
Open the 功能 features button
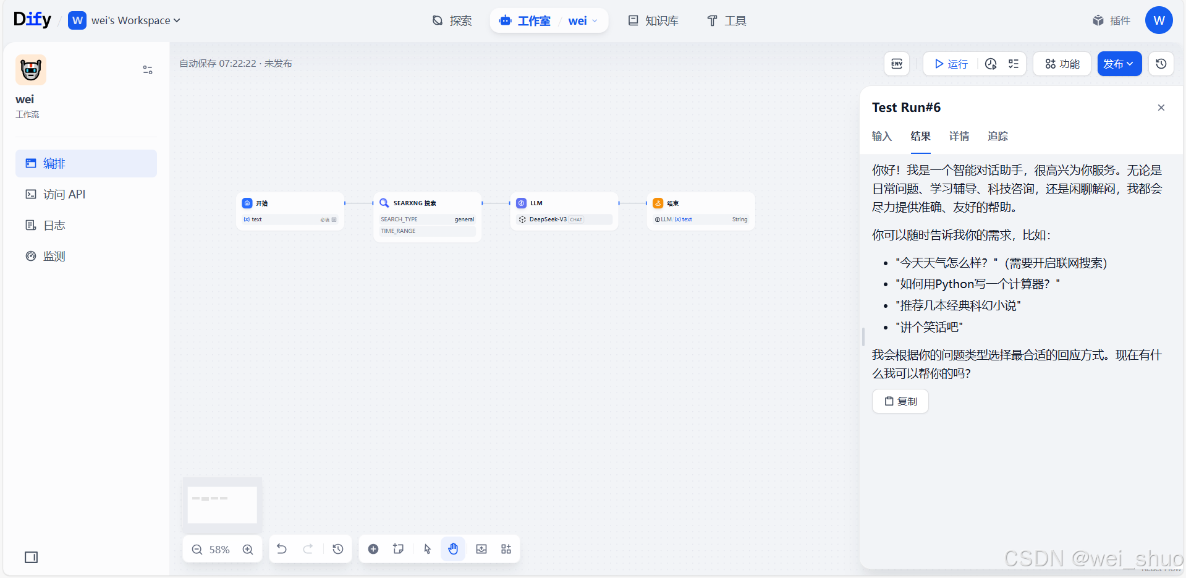pos(1062,64)
